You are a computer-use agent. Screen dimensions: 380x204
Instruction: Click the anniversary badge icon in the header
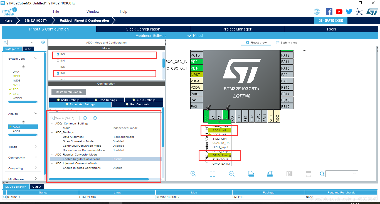click(317, 12)
